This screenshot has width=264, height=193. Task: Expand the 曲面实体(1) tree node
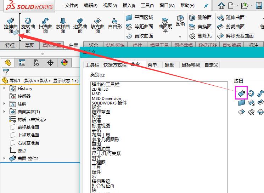coord(4,112)
